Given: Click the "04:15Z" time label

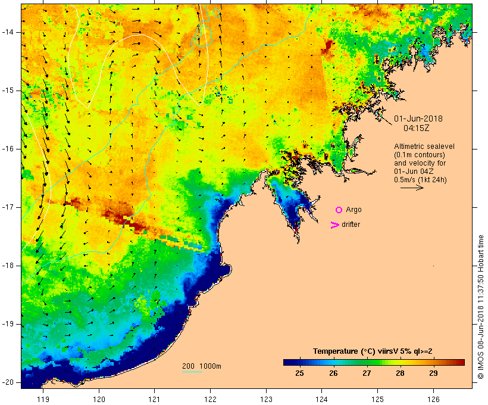Looking at the screenshot, I should click(417, 128).
